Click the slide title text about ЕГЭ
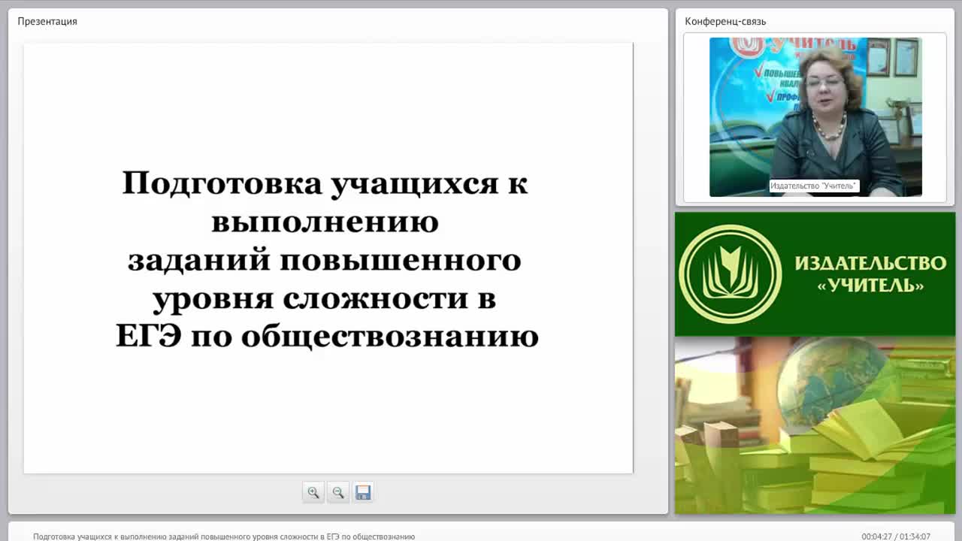 click(x=328, y=259)
